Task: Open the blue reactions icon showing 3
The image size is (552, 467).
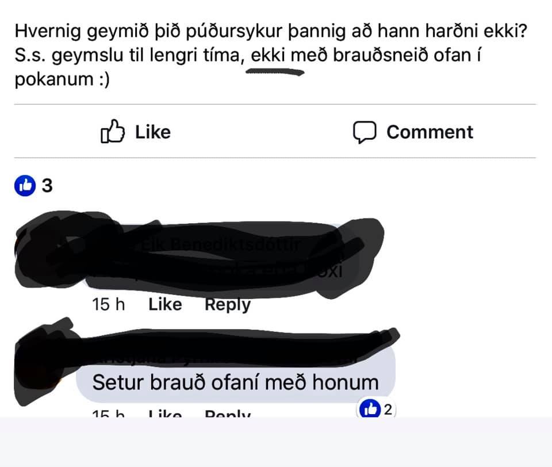Action: click(x=25, y=185)
